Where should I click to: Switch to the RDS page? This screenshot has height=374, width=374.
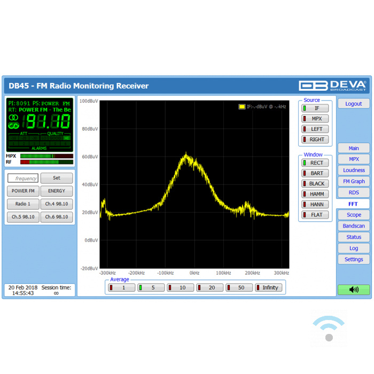353,192
